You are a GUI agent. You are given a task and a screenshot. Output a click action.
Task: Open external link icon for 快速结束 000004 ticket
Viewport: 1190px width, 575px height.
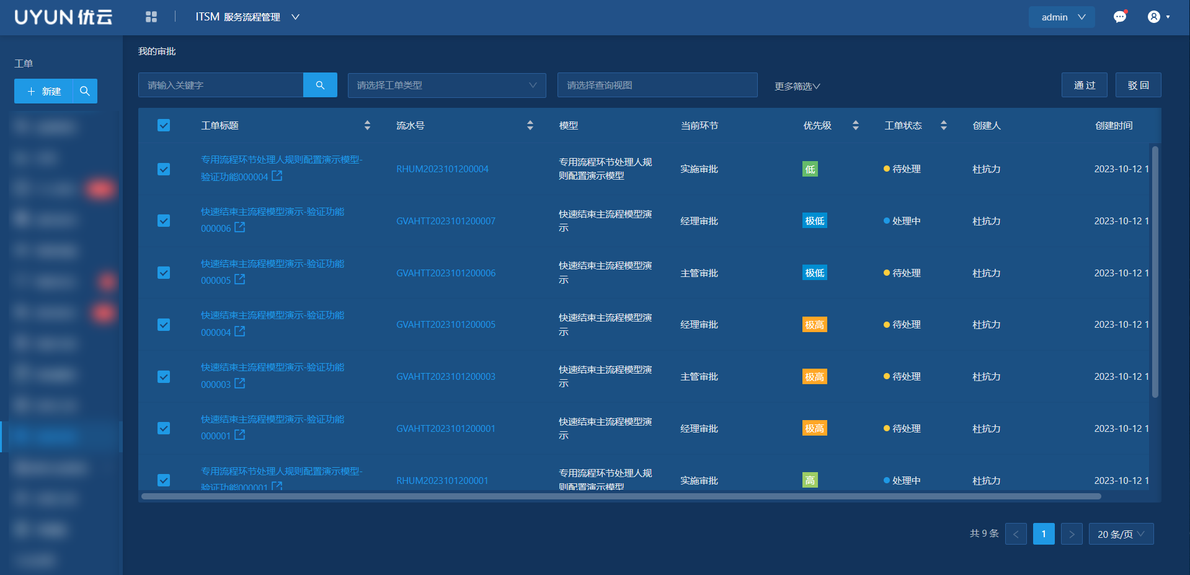click(x=240, y=331)
